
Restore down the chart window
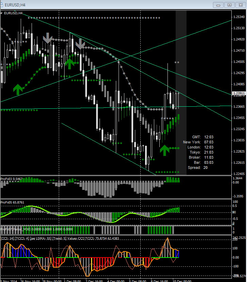coord(229,5)
